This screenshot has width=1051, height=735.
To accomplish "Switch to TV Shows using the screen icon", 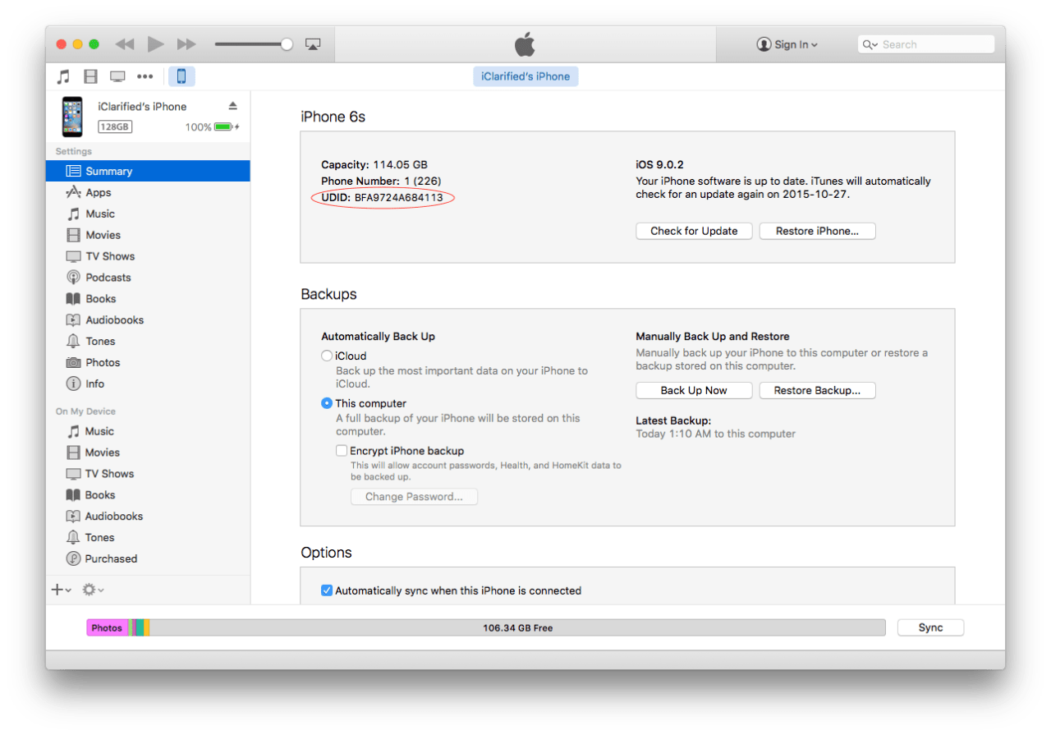I will (x=117, y=76).
